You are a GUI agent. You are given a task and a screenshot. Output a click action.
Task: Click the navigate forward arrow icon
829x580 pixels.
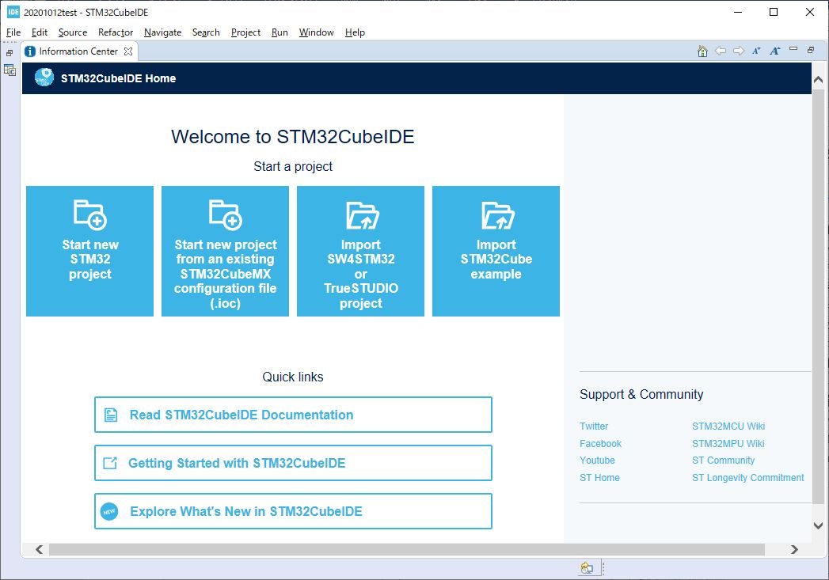[739, 51]
